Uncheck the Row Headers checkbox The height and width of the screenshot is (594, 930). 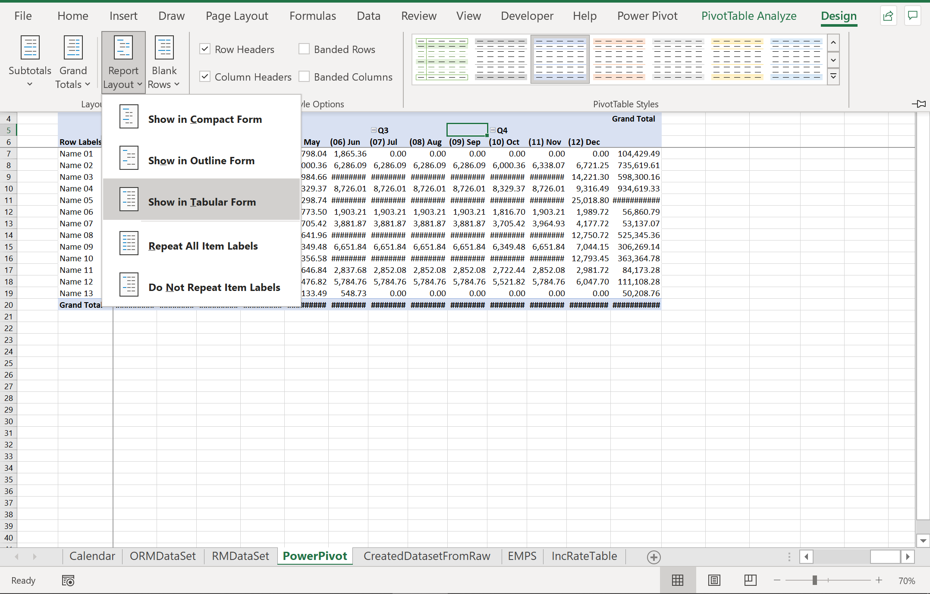(x=205, y=49)
